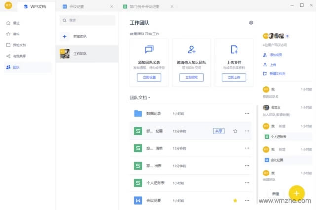The image size is (316, 210).
Task: Click the plus icon for 新建团队
Action: tap(65, 36)
